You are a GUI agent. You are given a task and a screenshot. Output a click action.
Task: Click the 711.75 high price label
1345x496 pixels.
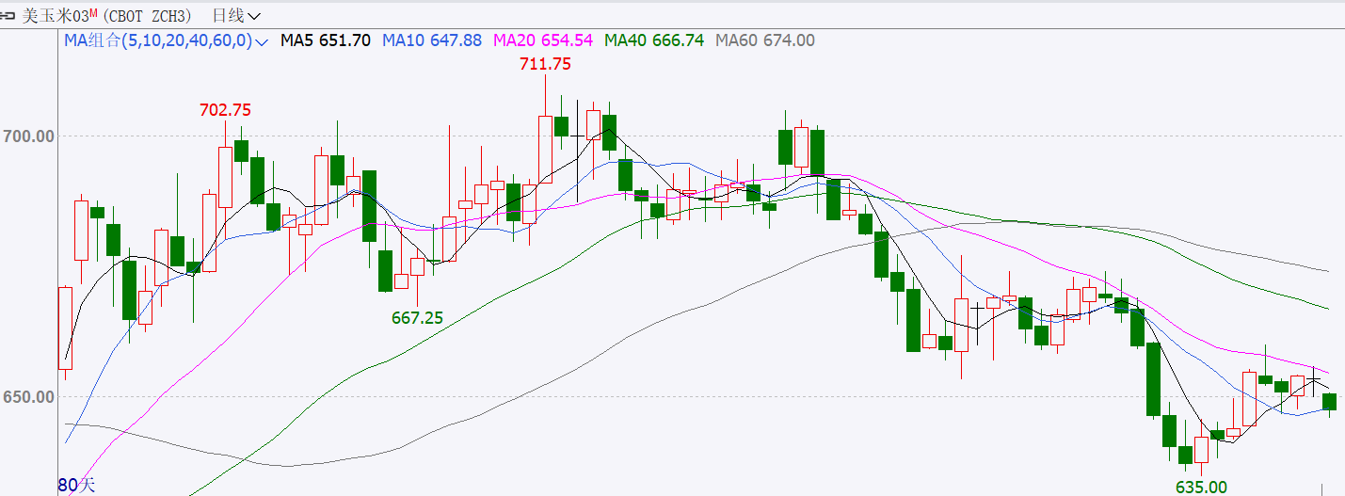pyautogui.click(x=545, y=64)
